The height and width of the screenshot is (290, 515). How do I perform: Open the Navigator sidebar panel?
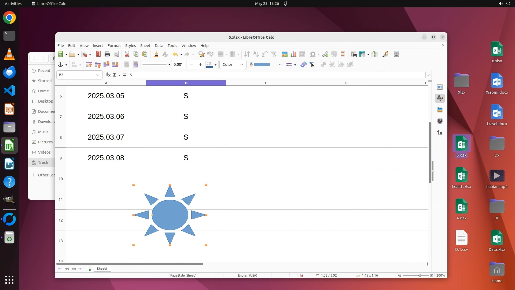tap(440, 121)
